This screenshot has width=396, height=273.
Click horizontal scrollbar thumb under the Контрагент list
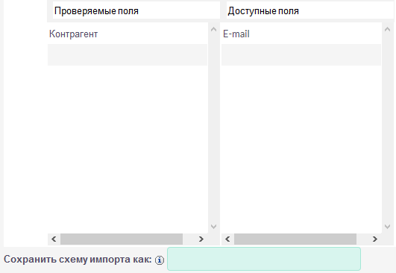pos(122,239)
